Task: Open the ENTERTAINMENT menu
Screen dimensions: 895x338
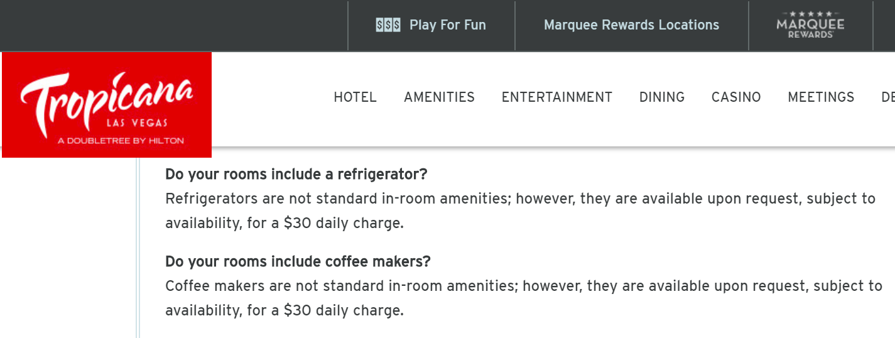Action: [556, 97]
